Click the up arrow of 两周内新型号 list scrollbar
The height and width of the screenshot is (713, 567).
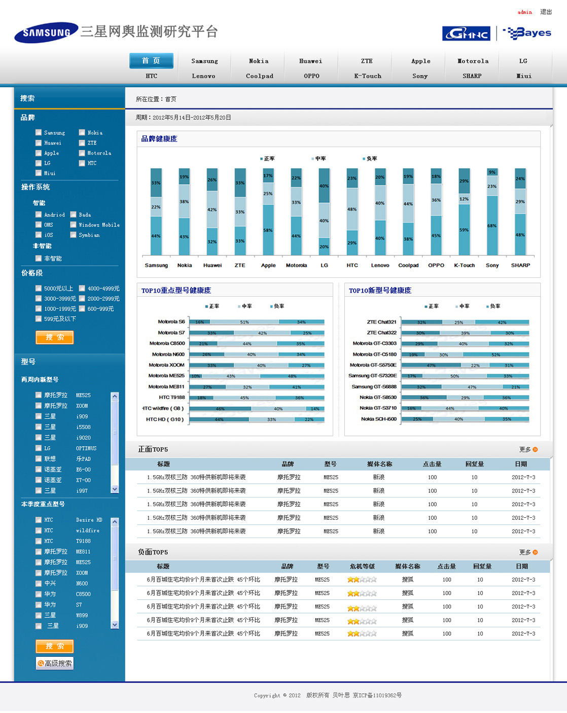click(115, 396)
